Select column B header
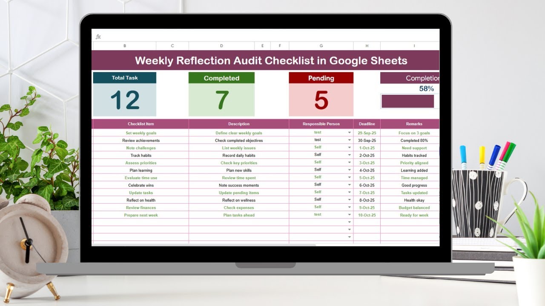545x306 pixels. [x=125, y=46]
